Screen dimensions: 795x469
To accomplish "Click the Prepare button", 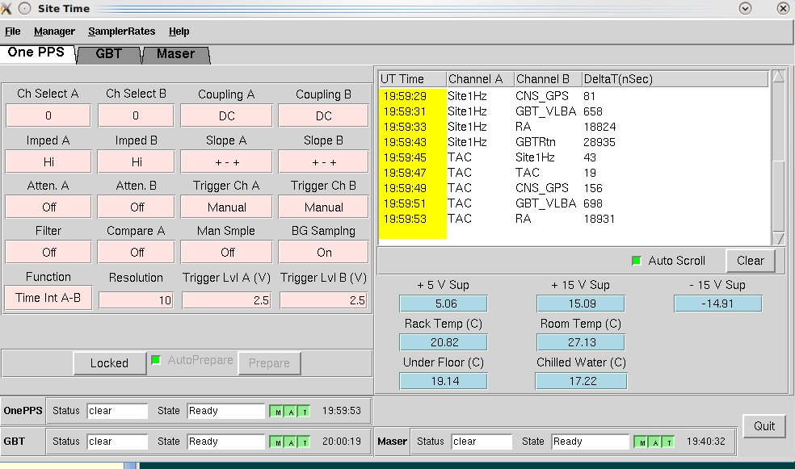I will (269, 363).
